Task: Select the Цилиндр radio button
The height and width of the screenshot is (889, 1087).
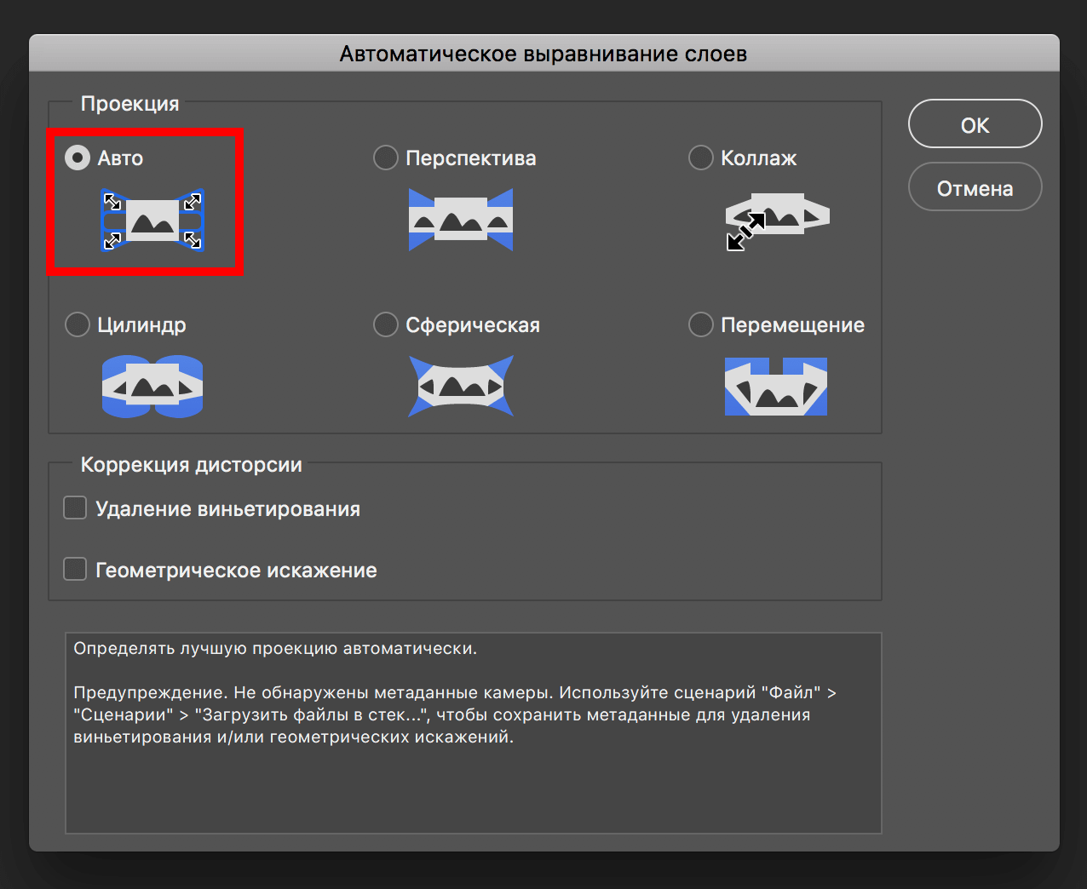Action: 77,324
